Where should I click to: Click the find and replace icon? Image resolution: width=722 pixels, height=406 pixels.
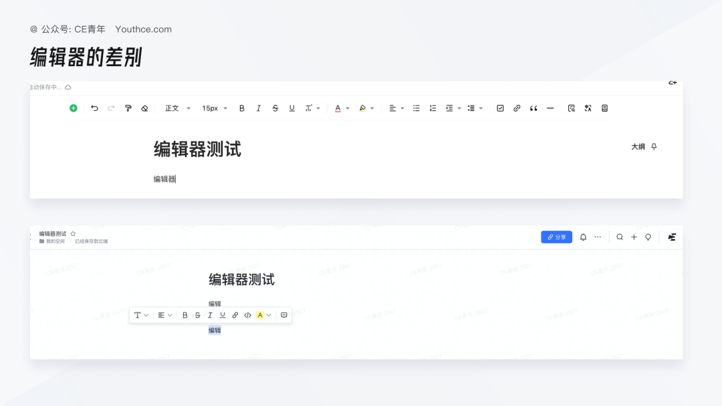(x=571, y=108)
